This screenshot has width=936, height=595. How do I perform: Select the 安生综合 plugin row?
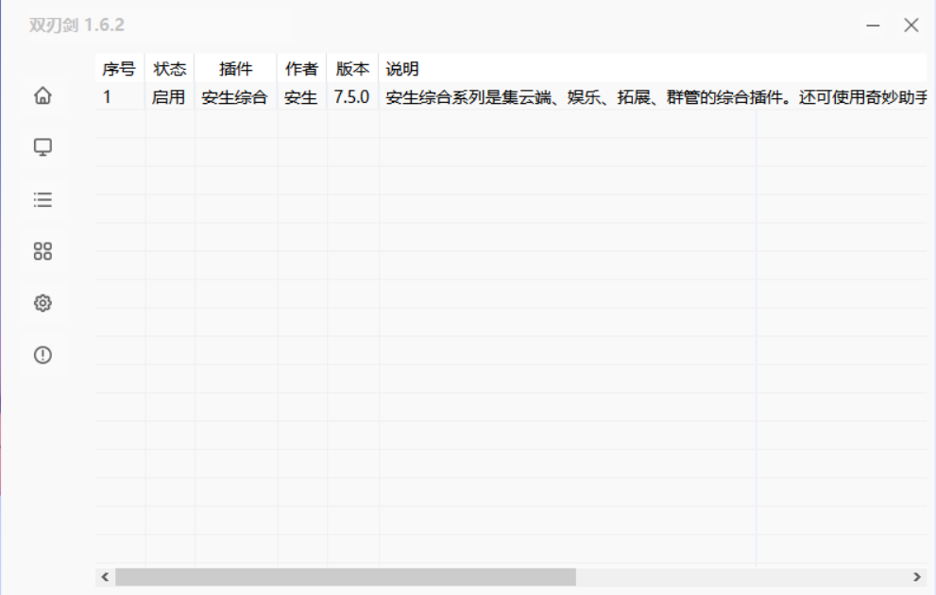[x=472, y=96]
